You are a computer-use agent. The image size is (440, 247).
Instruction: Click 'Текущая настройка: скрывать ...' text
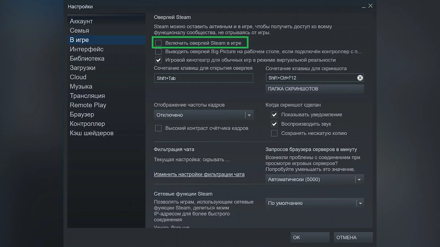[x=192, y=160]
